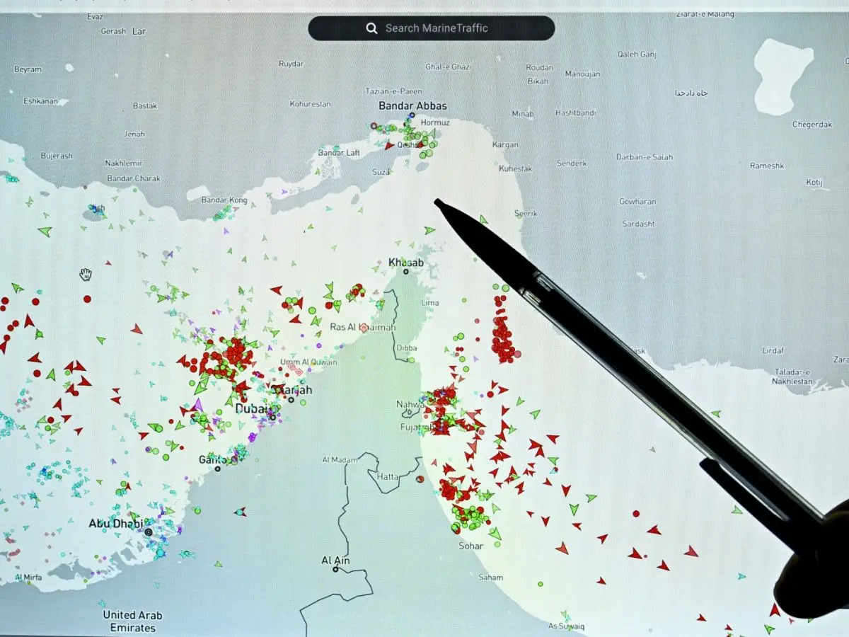Image resolution: width=849 pixels, height=637 pixels.
Task: Select the red diamond marker on Ras Al Khaimah
Action: point(364,328)
